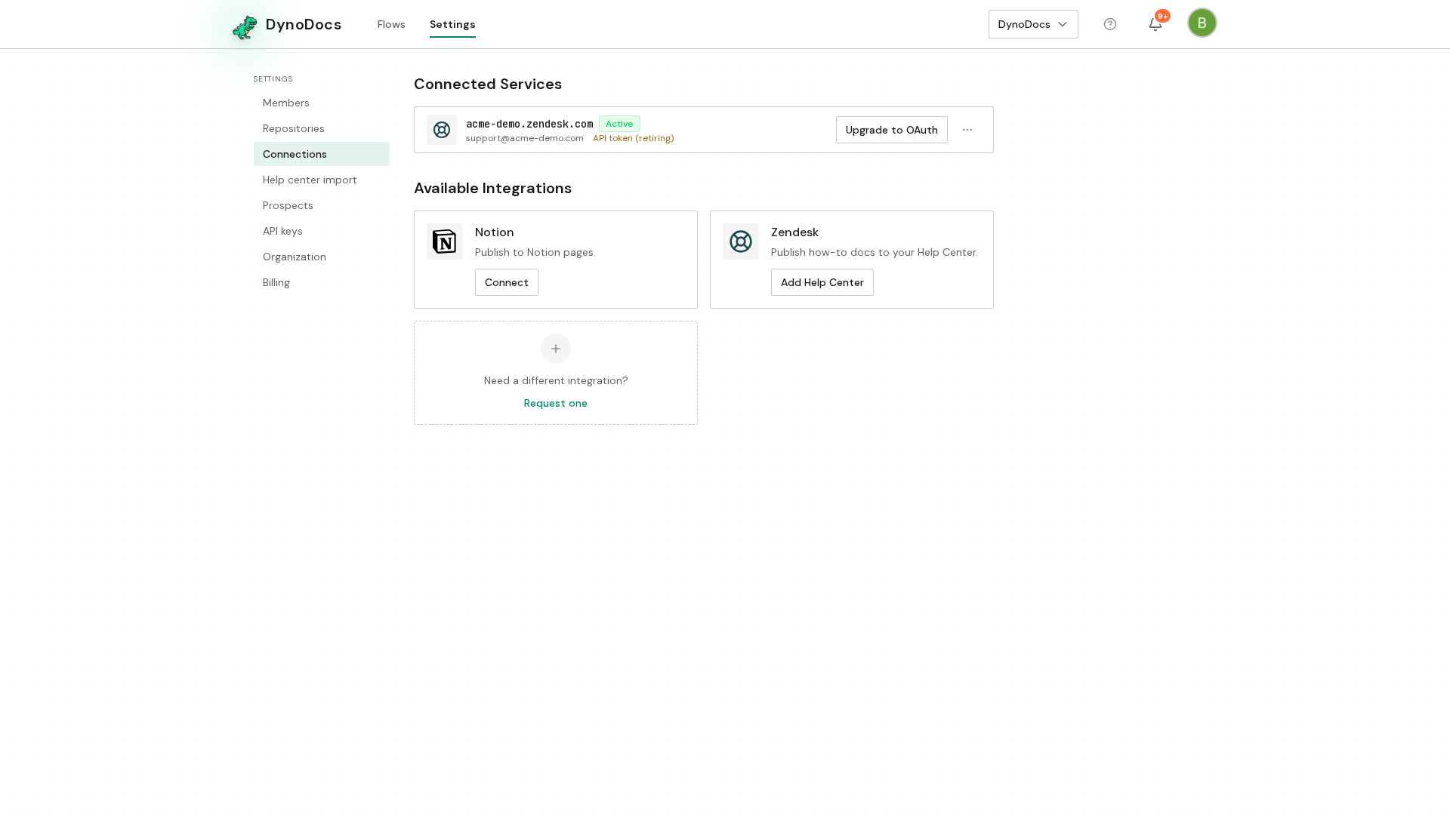Select Connections in sidebar
Screen dimensions: 1450x815
pos(322,154)
